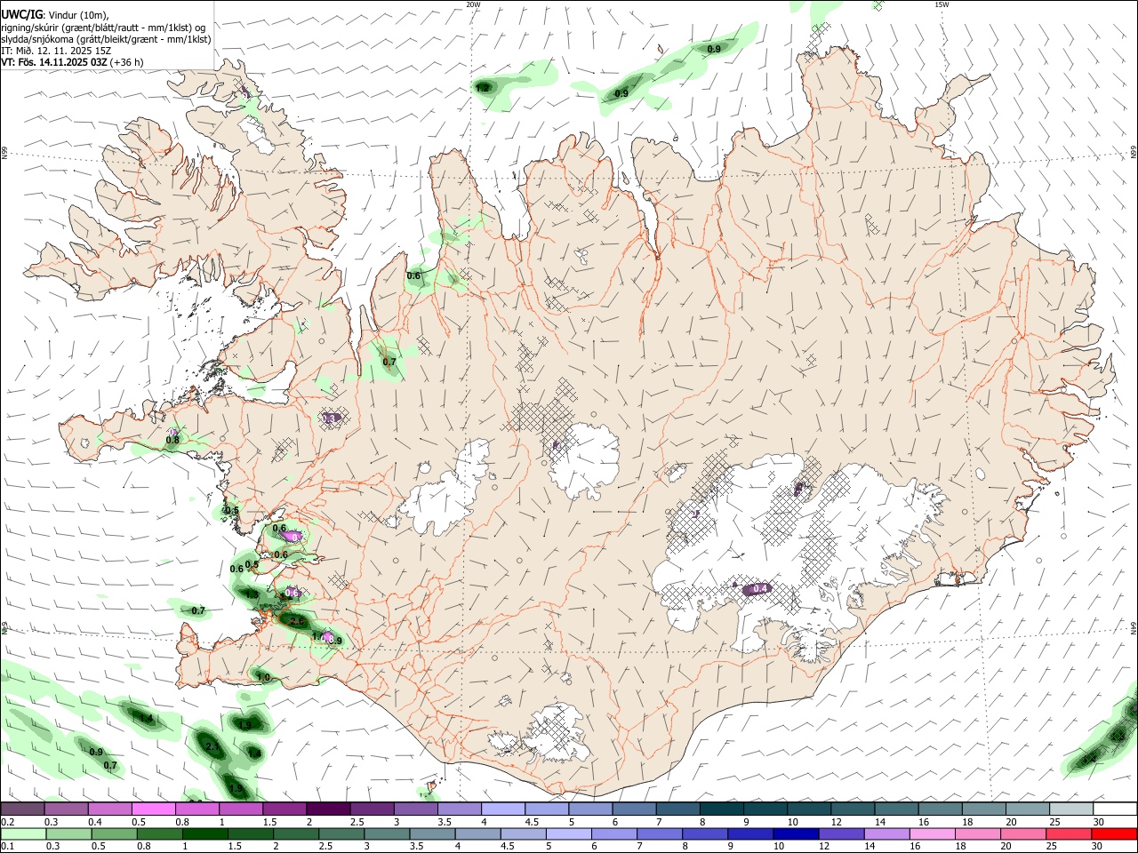The height and width of the screenshot is (853, 1138).
Task: Click the '15W' longitude label
Action: pyautogui.click(x=942, y=4)
